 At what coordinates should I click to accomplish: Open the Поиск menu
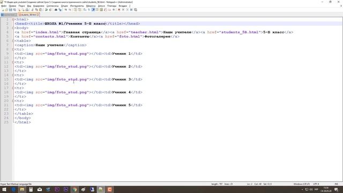click(x=21, y=6)
